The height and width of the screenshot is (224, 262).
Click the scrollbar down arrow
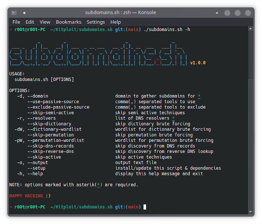click(x=251, y=212)
